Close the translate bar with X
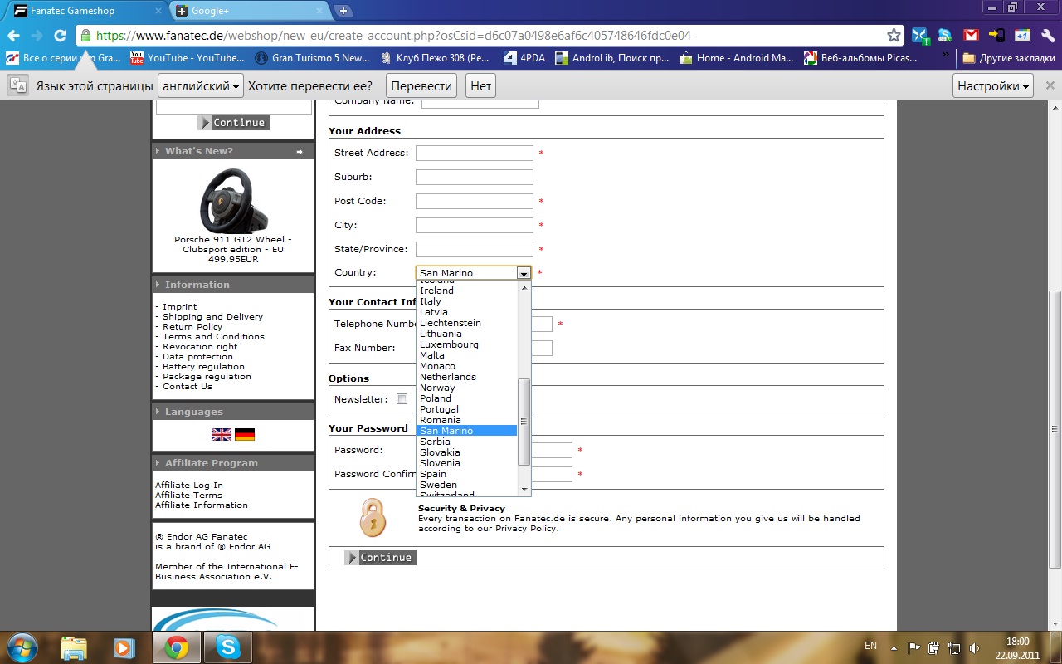Screen dimensions: 1062x664 pyautogui.click(x=1050, y=85)
